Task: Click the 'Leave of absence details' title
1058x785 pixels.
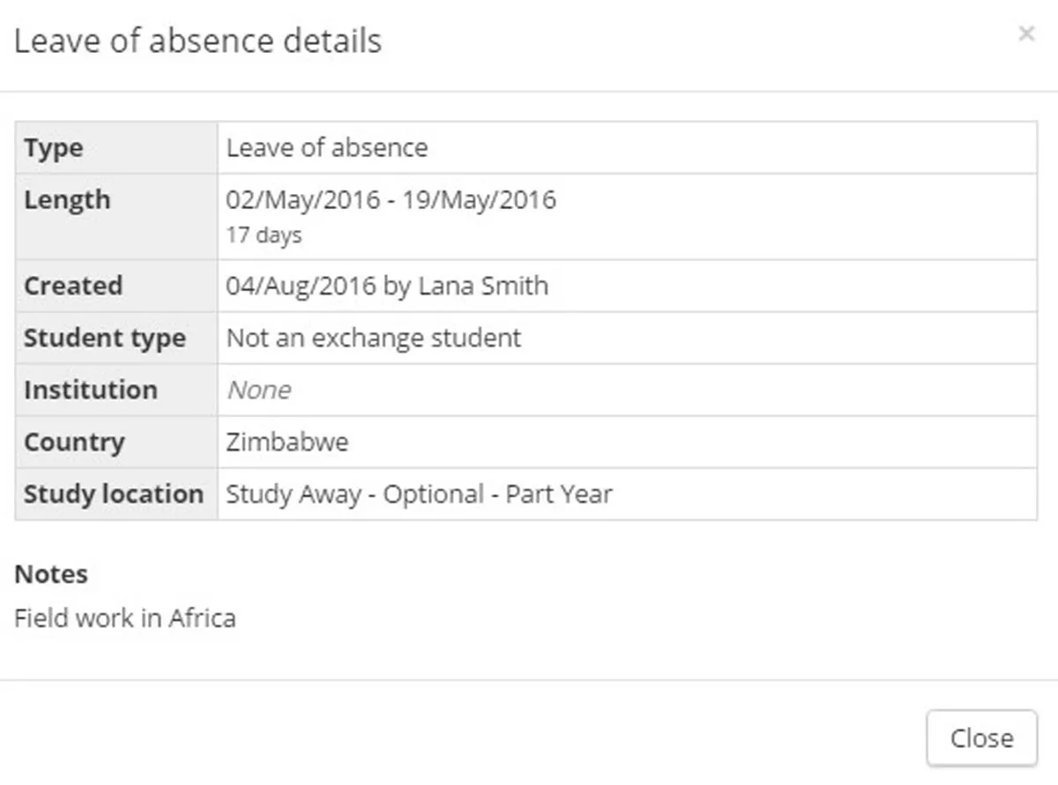Action: click(199, 41)
